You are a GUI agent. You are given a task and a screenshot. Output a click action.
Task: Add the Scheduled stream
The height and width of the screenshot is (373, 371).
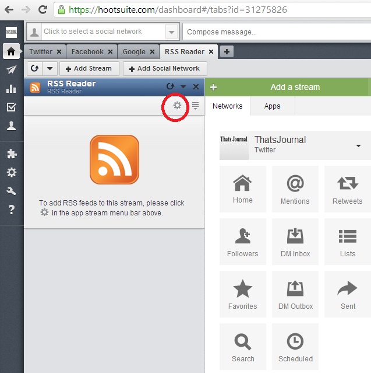(295, 347)
